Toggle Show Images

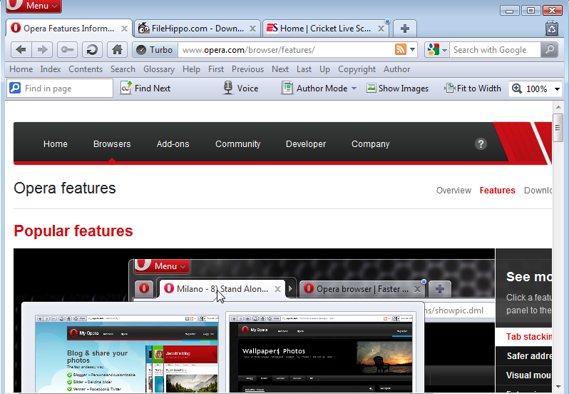(x=397, y=89)
